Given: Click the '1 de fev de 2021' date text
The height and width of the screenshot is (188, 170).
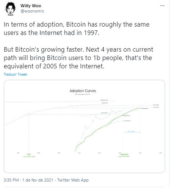Looking at the screenshot, I should point(38,180).
